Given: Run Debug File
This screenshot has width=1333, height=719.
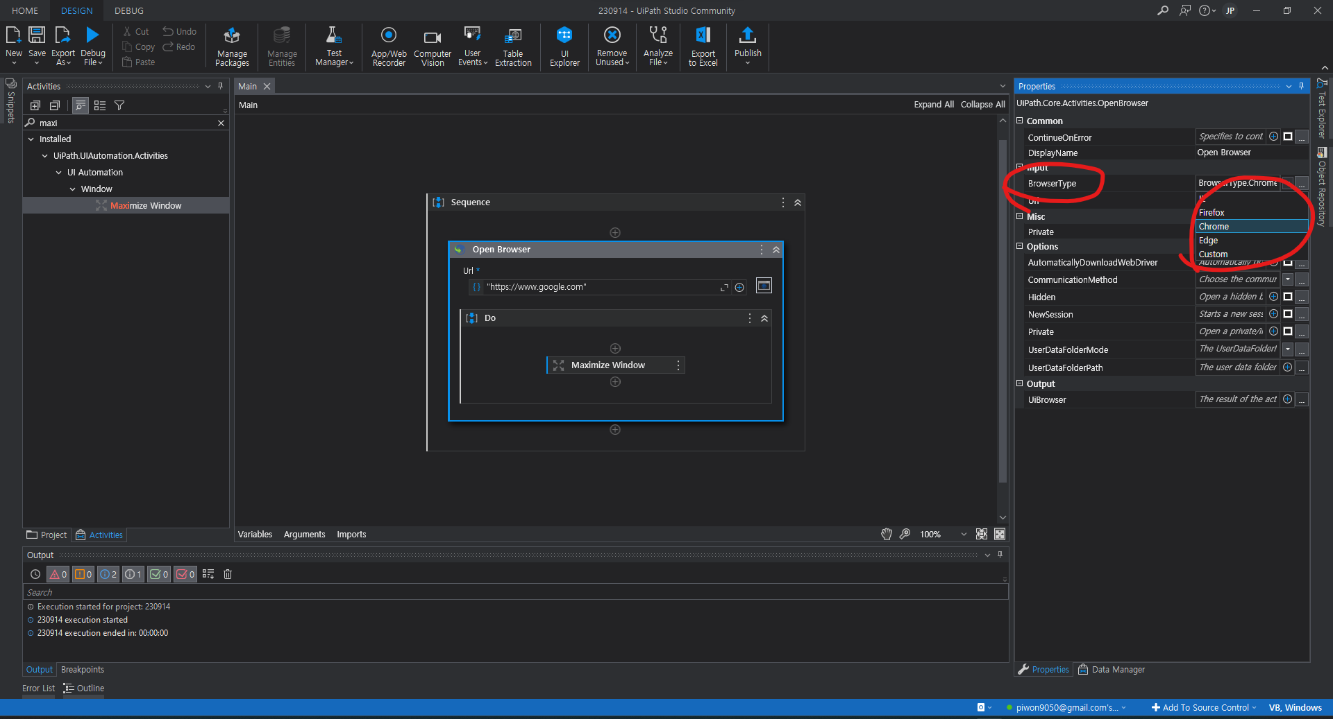Looking at the screenshot, I should click(92, 46).
